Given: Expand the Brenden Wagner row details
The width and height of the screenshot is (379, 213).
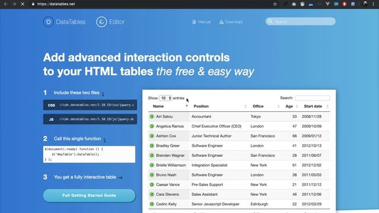Looking at the screenshot, I should (152, 155).
